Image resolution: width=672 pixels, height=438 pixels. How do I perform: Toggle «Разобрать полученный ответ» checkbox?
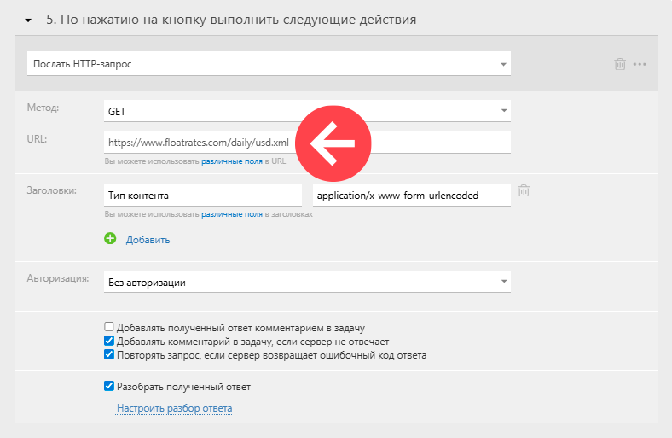point(108,387)
